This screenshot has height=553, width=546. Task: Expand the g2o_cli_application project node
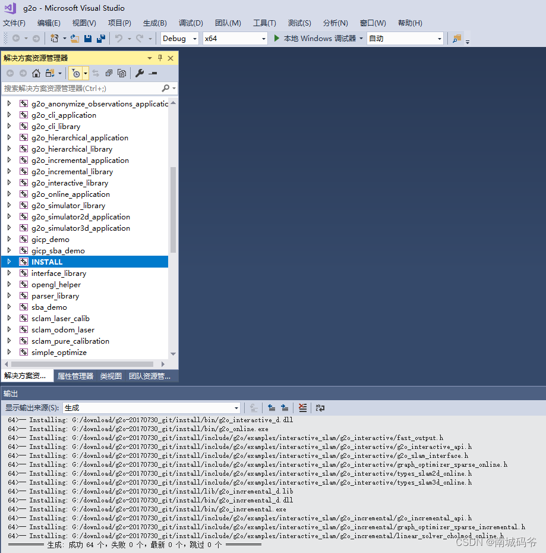[9, 115]
